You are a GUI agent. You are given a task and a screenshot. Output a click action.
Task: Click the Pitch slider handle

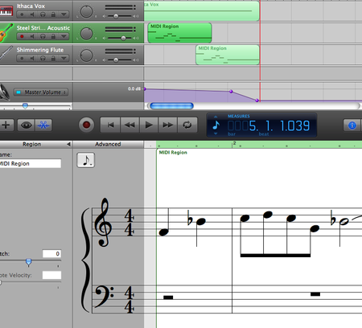tap(28, 261)
